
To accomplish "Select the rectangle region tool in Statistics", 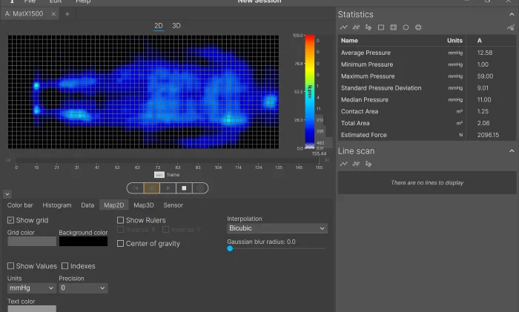I will pos(381,27).
